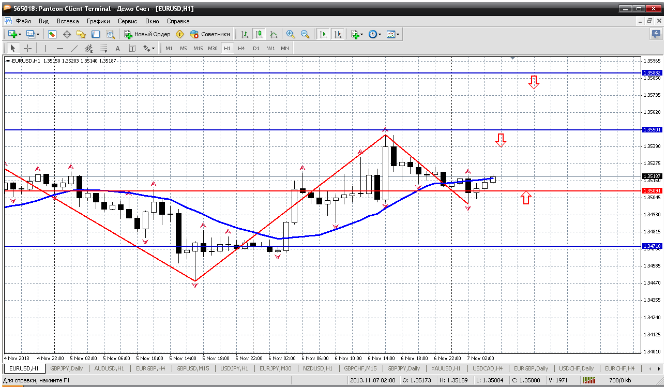The width and height of the screenshot is (666, 387).
Task: Pick the horizontal line drawing tool
Action: (60, 48)
